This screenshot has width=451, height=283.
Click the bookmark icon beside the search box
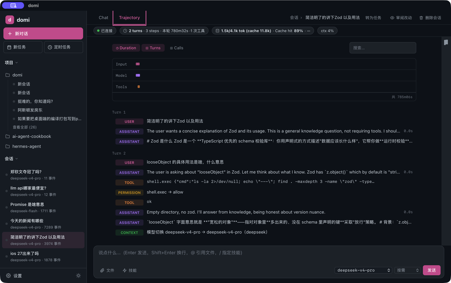pyautogui.click(x=446, y=42)
